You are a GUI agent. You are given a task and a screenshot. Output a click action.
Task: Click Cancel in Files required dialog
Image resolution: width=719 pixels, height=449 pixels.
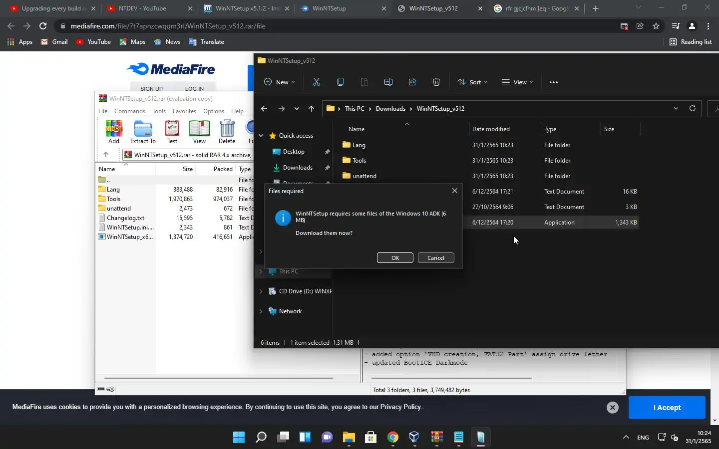[436, 258]
